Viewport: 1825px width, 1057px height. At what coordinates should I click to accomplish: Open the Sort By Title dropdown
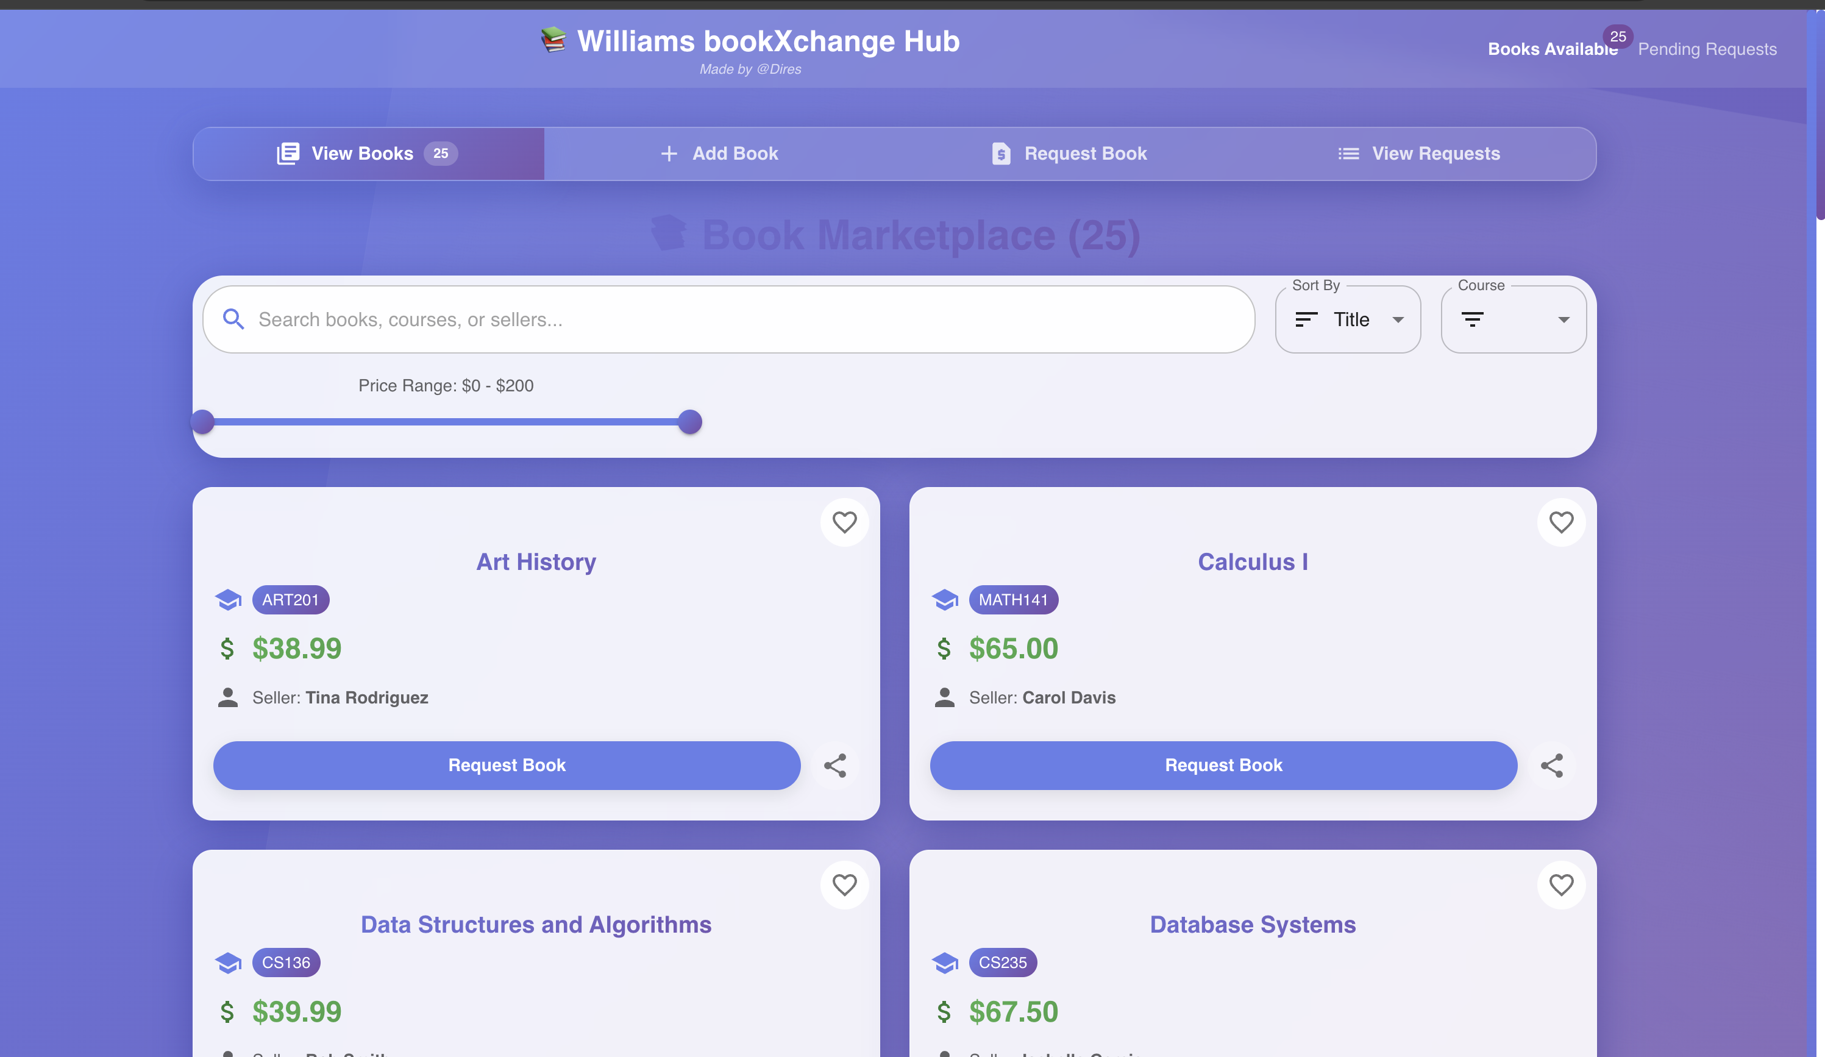[1347, 319]
